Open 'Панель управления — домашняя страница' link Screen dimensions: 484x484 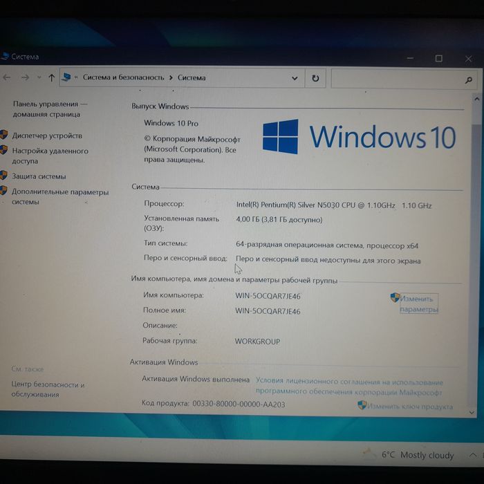click(50, 109)
